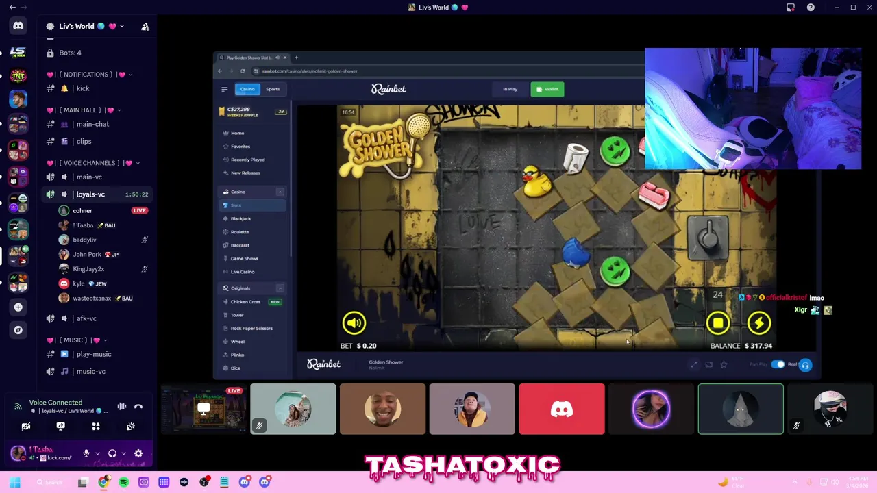
Task: Open Spotify from the Windows taskbar
Action: (x=123, y=482)
